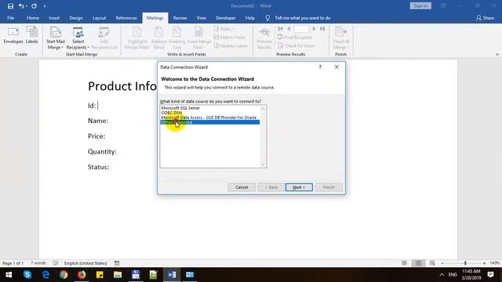The image size is (502, 282).
Task: Open the Help tab
Action: (x=249, y=18)
